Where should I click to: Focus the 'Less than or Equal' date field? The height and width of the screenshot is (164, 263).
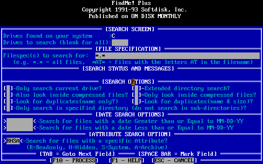20,128
